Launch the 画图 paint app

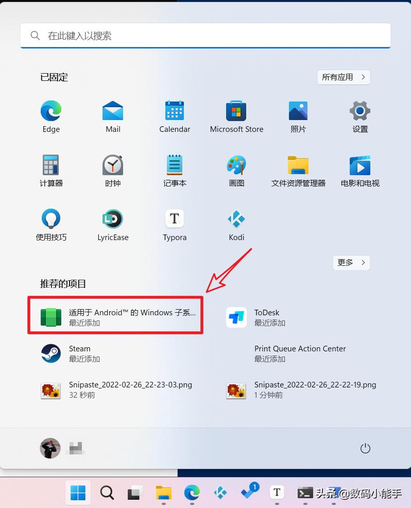tap(236, 171)
